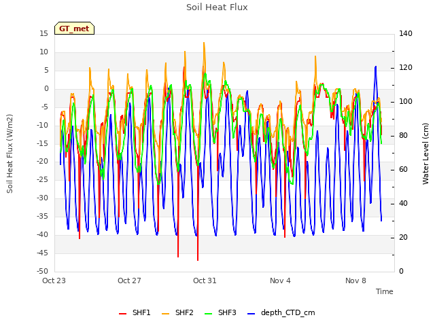Click the 60 tick on right axis
Viewport: 435px width, 326px height.
coord(403,170)
